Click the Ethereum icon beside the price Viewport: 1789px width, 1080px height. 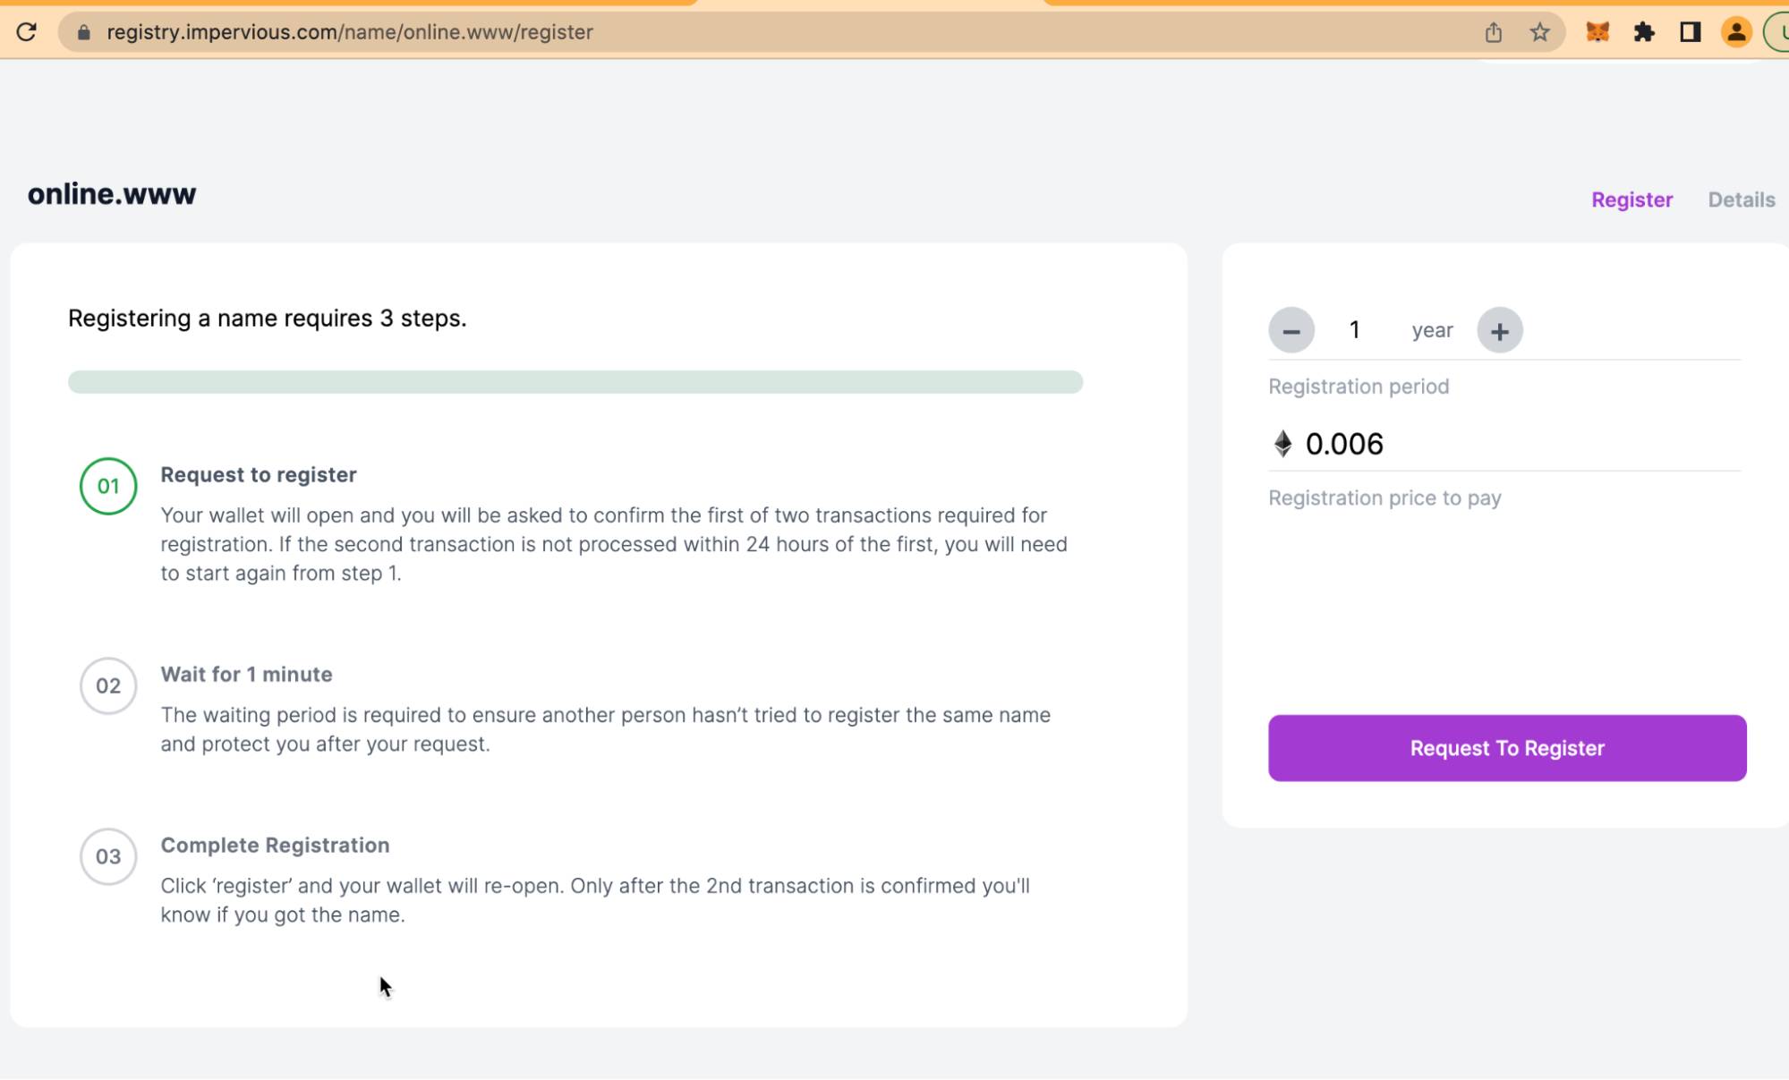[1282, 444]
